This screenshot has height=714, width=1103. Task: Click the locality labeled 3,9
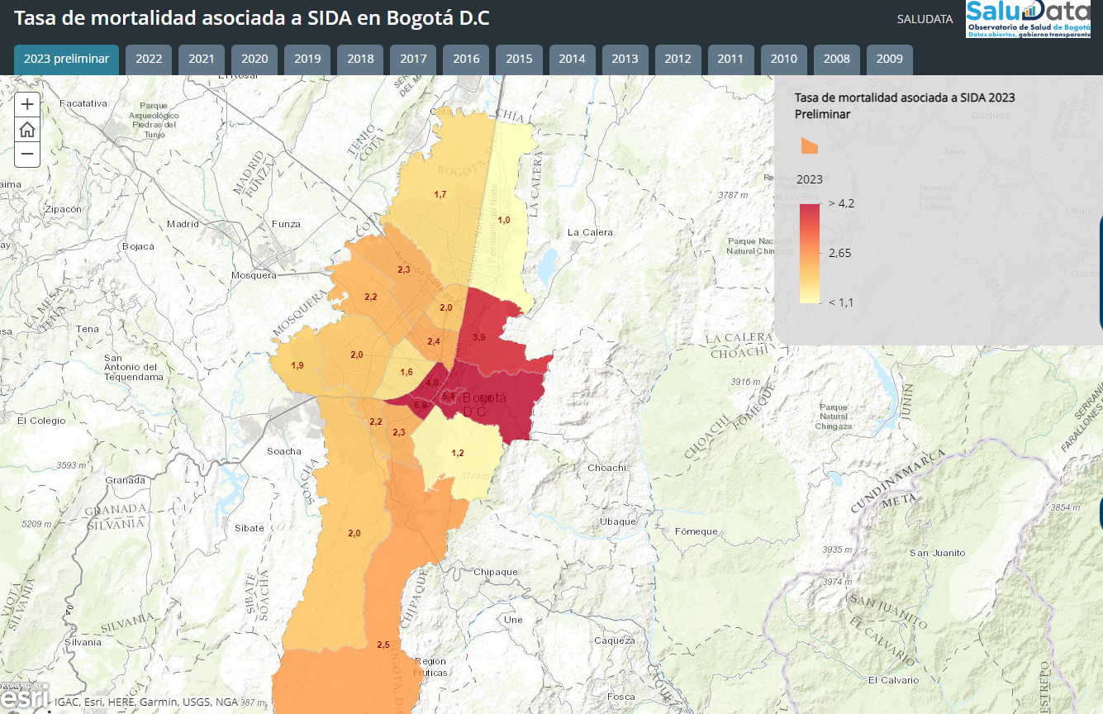478,337
